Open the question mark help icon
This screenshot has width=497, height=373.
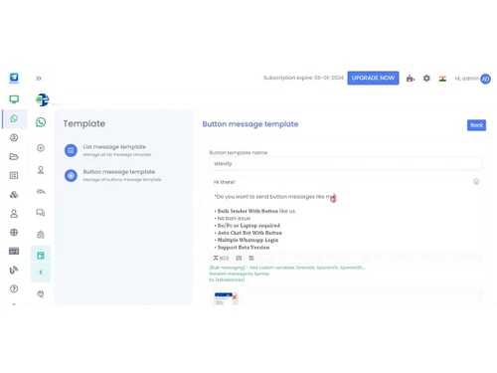[x=14, y=288]
